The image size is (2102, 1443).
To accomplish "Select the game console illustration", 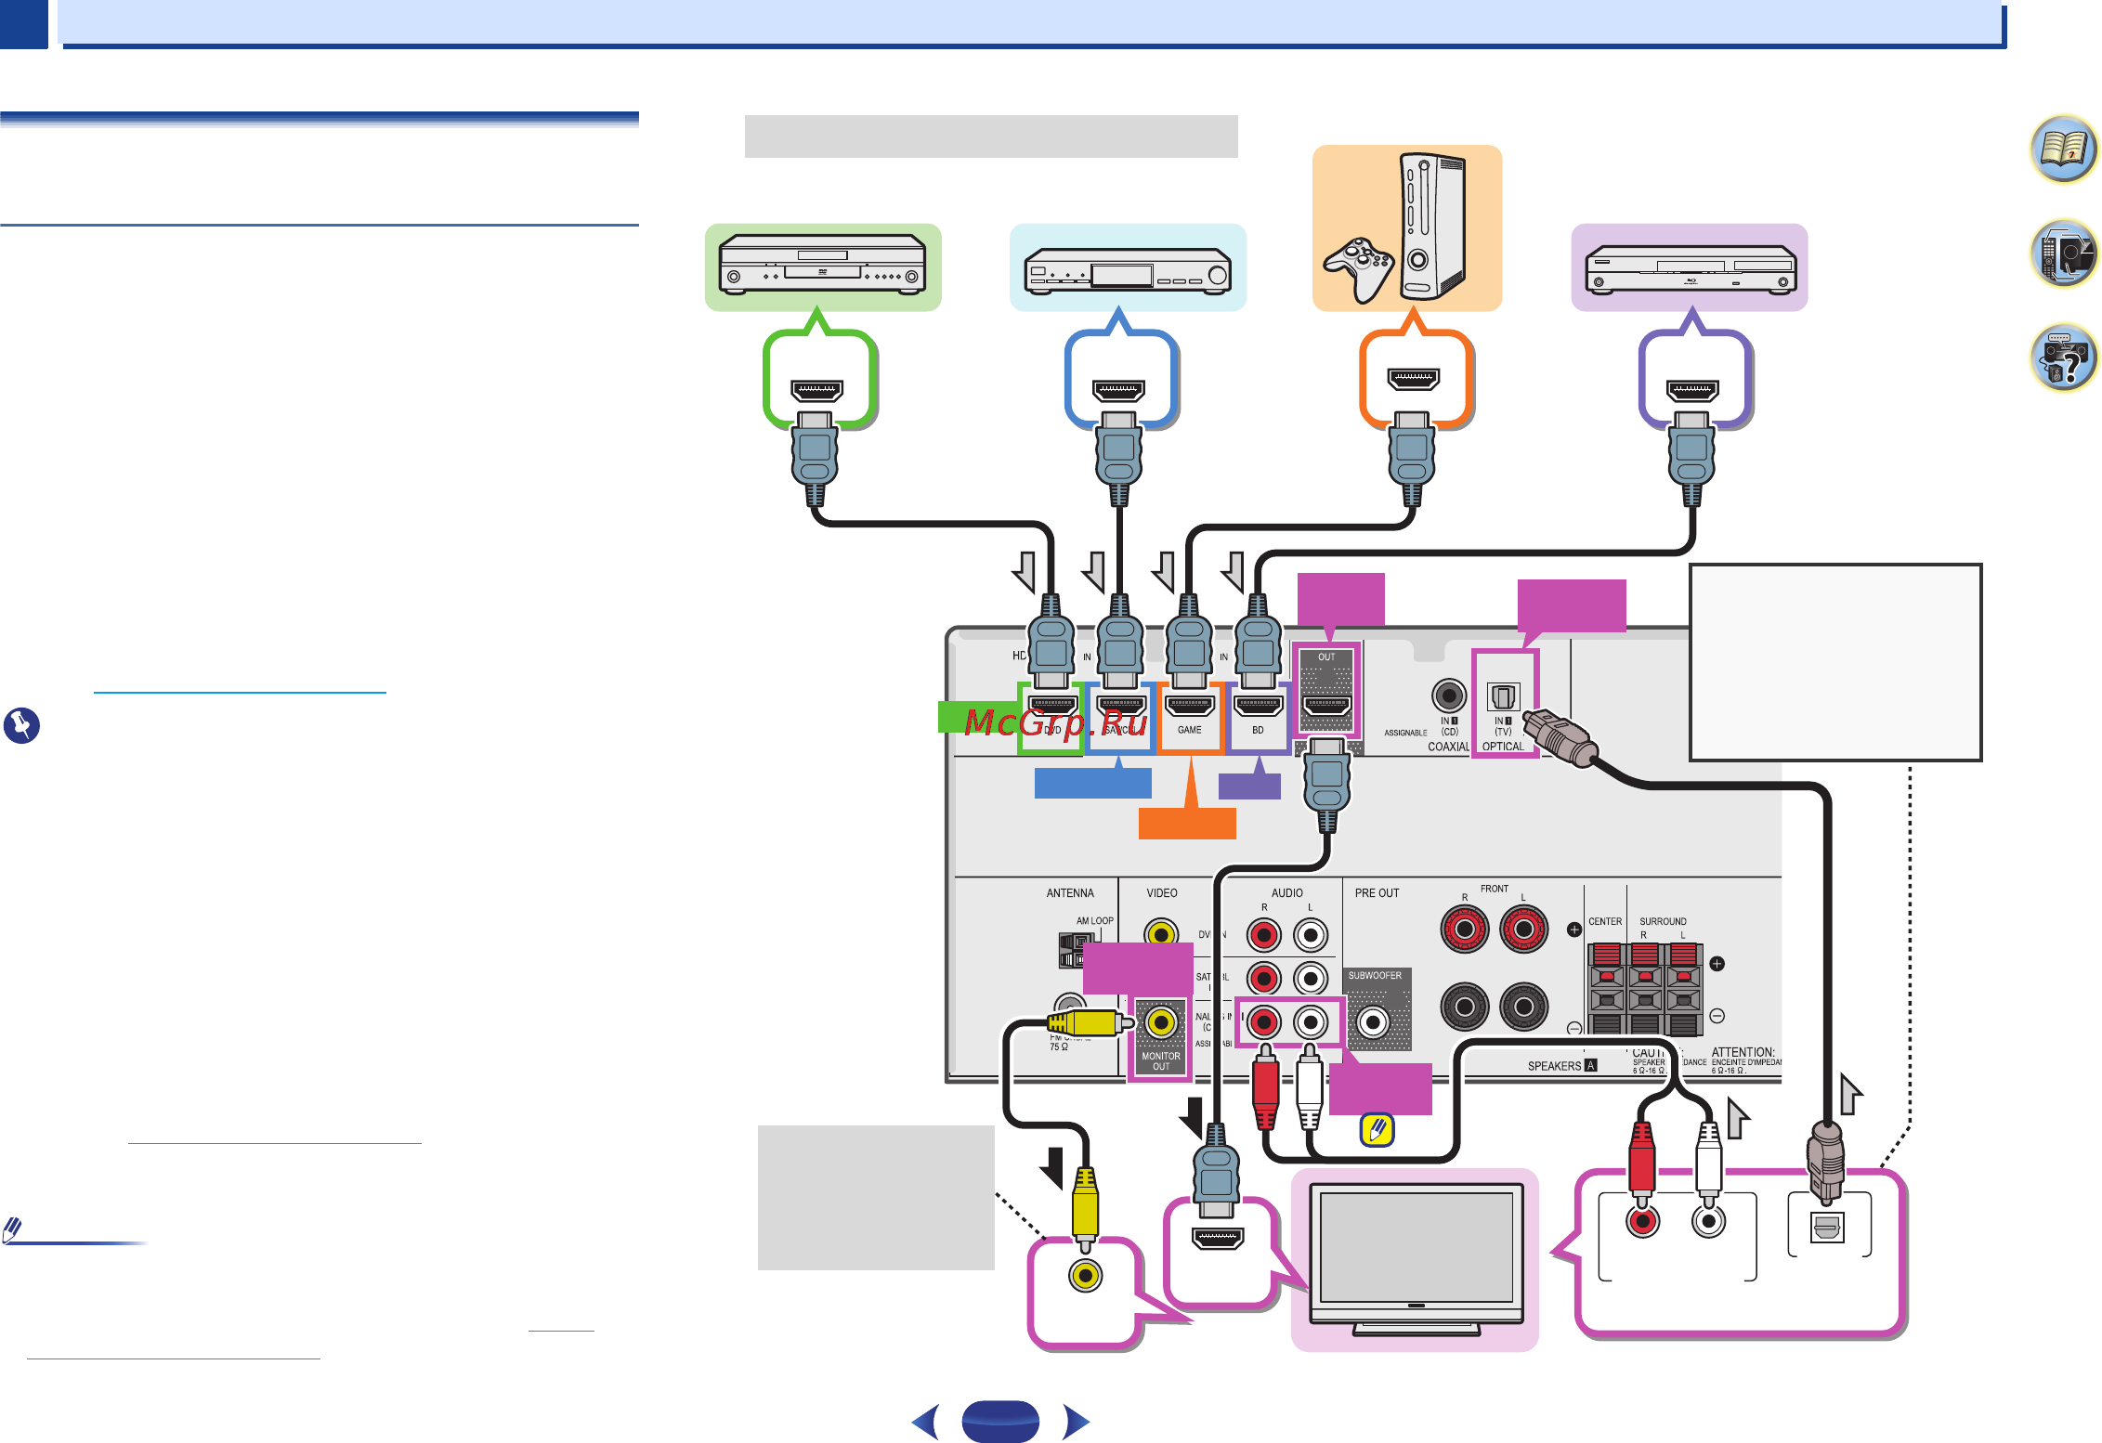I will click(x=1406, y=228).
